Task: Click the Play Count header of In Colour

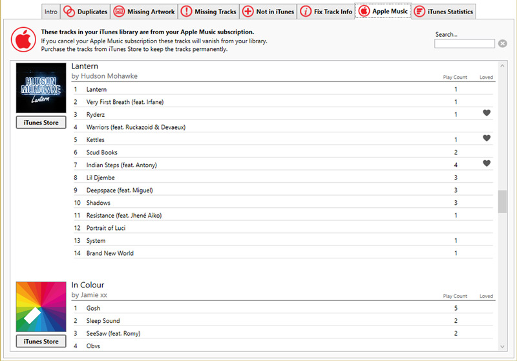Action: coord(455,296)
